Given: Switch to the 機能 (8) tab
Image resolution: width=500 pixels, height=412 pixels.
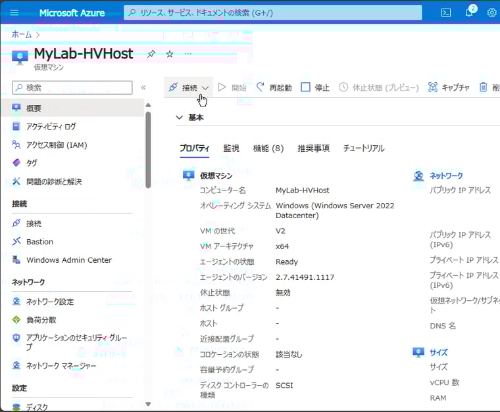Looking at the screenshot, I should tap(268, 148).
